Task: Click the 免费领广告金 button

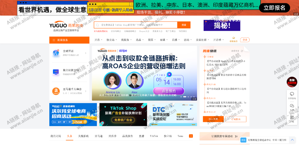Action: pos(123,120)
